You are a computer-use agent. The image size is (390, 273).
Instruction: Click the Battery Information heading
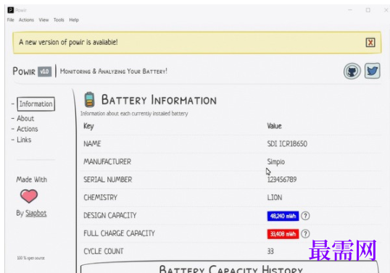tap(159, 100)
